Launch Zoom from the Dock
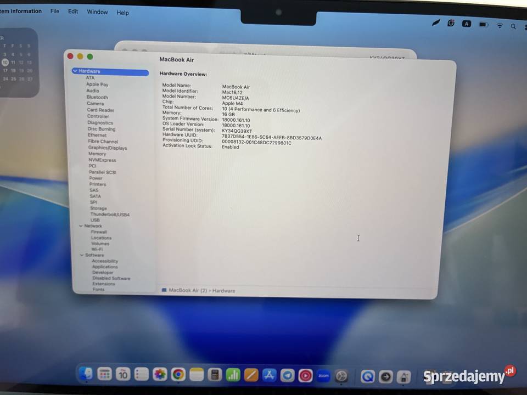The height and width of the screenshot is (395, 527). pos(323,376)
